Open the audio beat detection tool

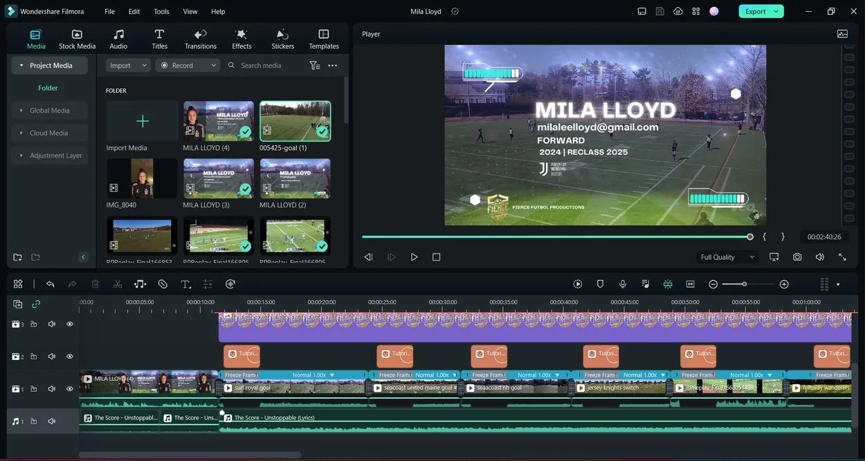[140, 284]
